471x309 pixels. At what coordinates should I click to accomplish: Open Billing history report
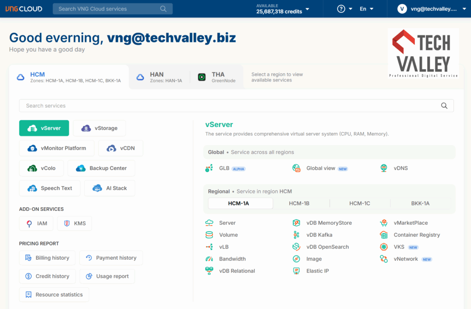pos(47,258)
